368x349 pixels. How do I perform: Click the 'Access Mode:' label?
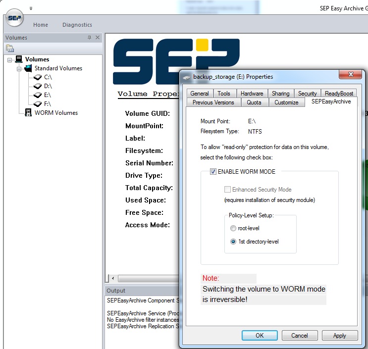pos(148,225)
